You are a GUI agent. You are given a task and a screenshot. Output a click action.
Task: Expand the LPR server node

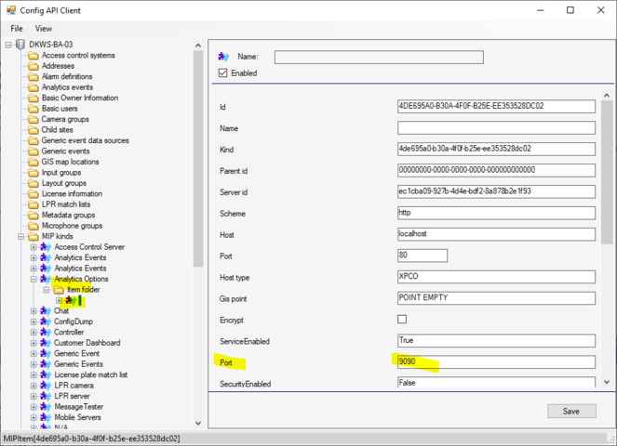34,396
